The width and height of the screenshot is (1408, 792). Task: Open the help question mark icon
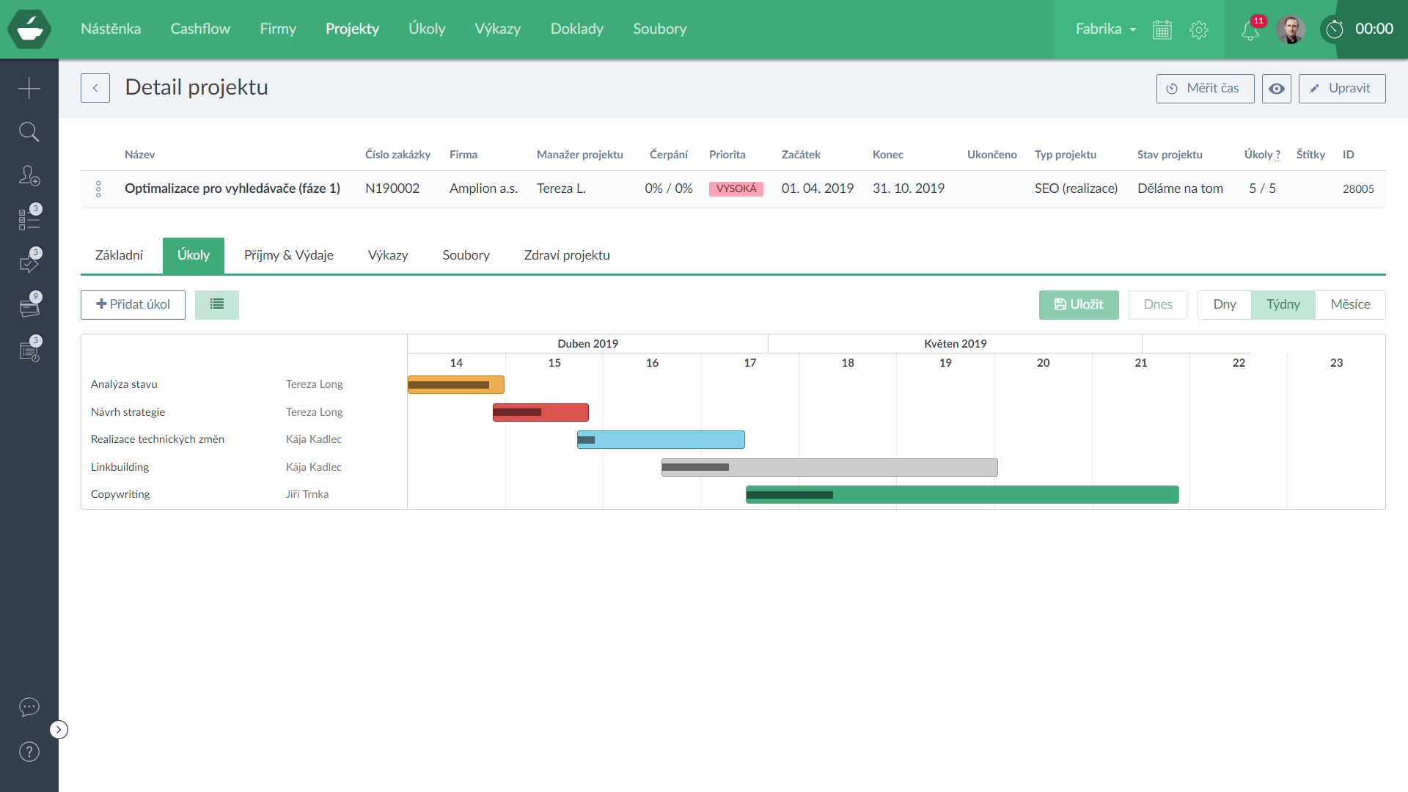coord(29,752)
